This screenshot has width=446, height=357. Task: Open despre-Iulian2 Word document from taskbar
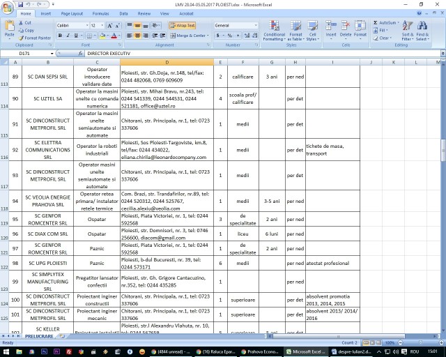pos(352,351)
